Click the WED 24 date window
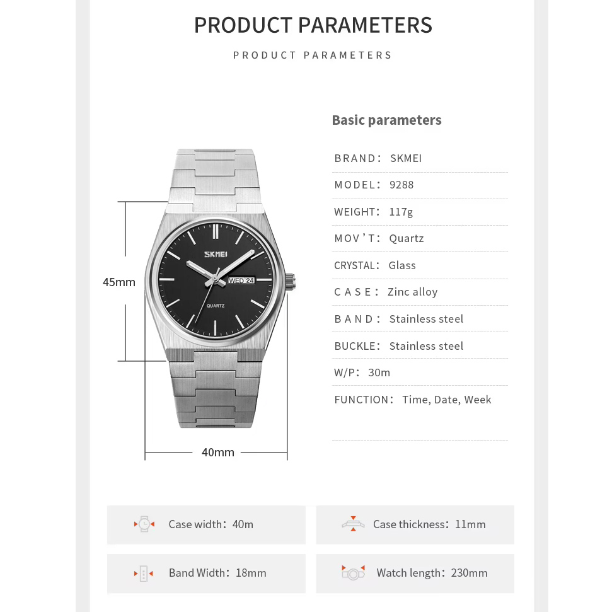The image size is (612, 612). 241,280
